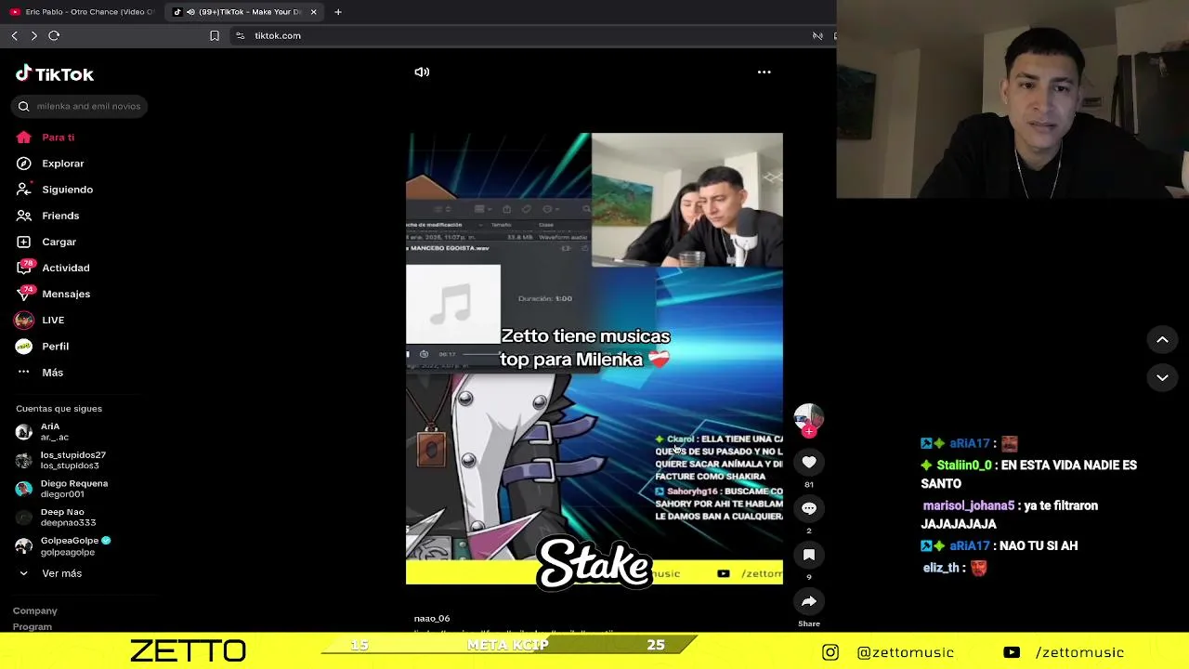Open Diego Requena followed account
1189x669 pixels.
(61, 489)
